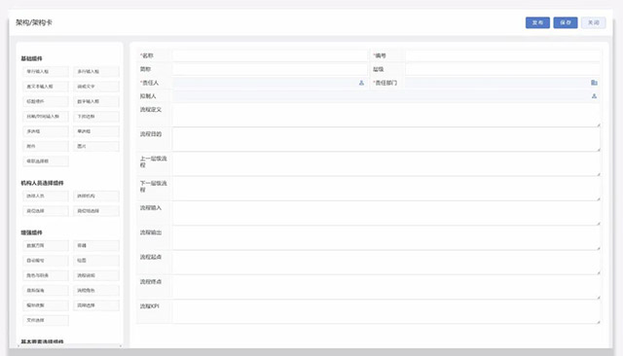Click inside the 流程输出 text area
The width and height of the screenshot is (623, 356).
(386, 238)
